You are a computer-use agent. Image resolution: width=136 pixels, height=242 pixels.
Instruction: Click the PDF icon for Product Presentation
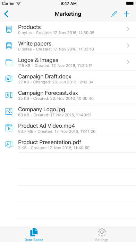[x=9, y=144]
